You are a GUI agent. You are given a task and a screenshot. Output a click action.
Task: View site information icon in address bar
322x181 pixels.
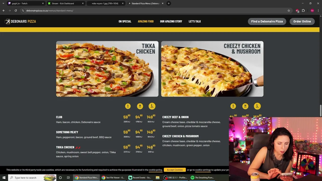[x=23, y=11]
